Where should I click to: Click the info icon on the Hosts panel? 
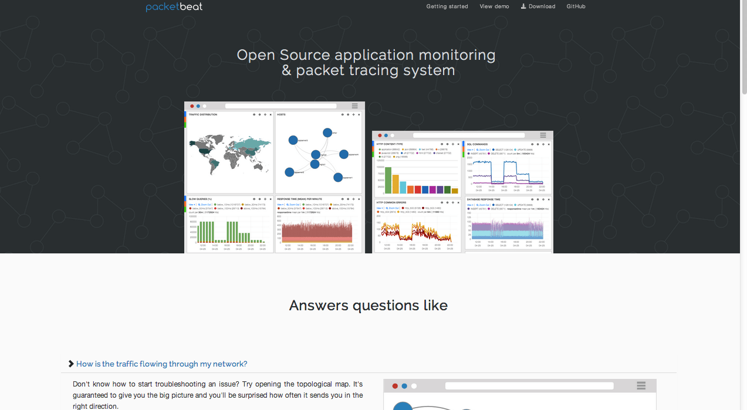[343, 114]
